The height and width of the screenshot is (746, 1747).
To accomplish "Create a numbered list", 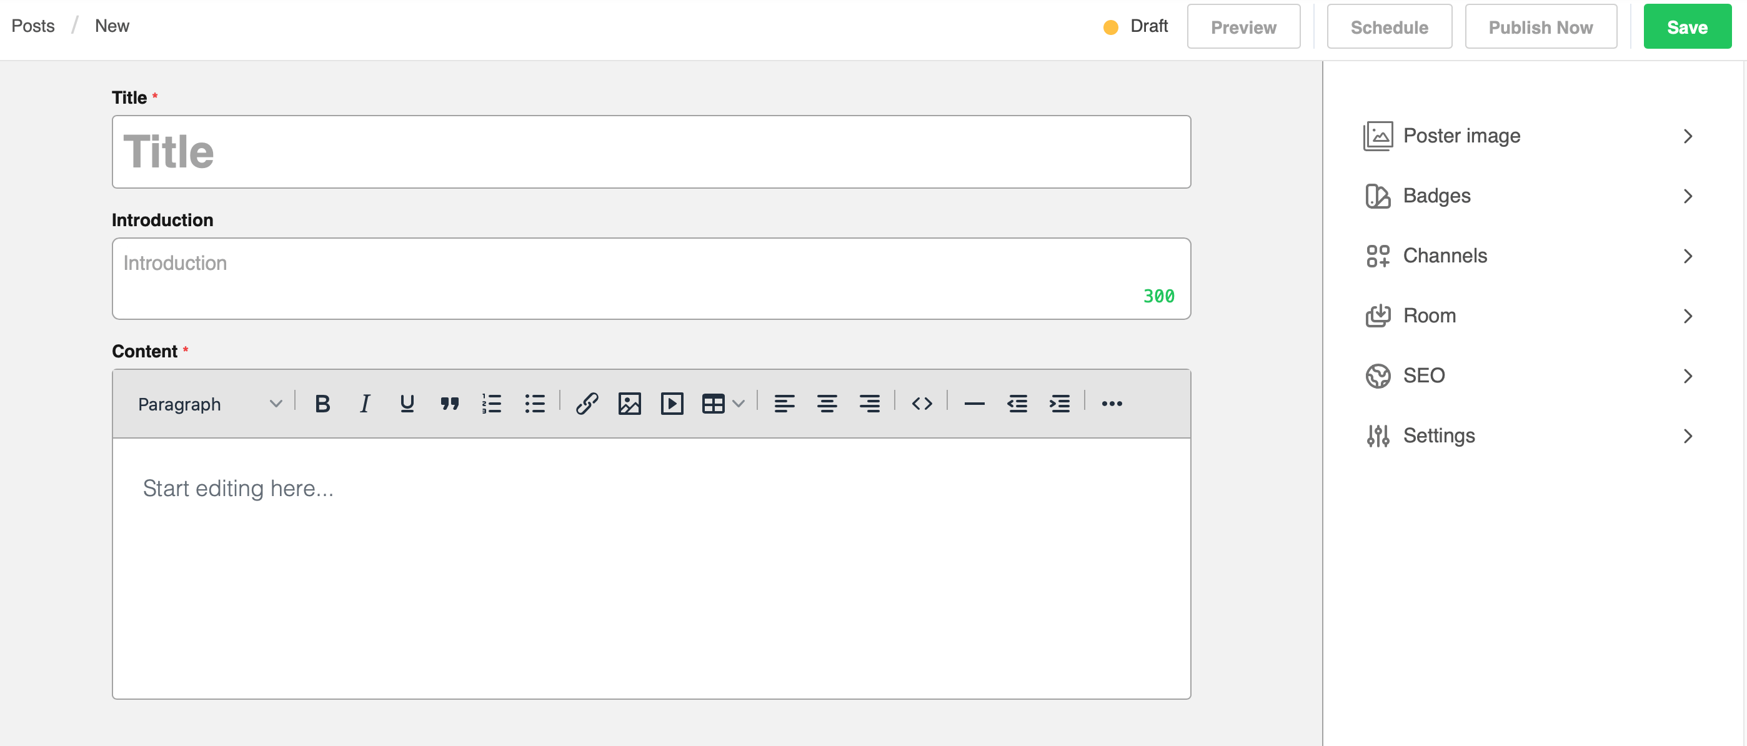I will click(492, 404).
